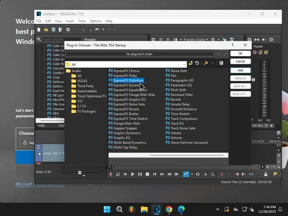Click the New Folder icon in Plug-In Chooser
The width and height of the screenshot is (288, 216).
(206, 63)
